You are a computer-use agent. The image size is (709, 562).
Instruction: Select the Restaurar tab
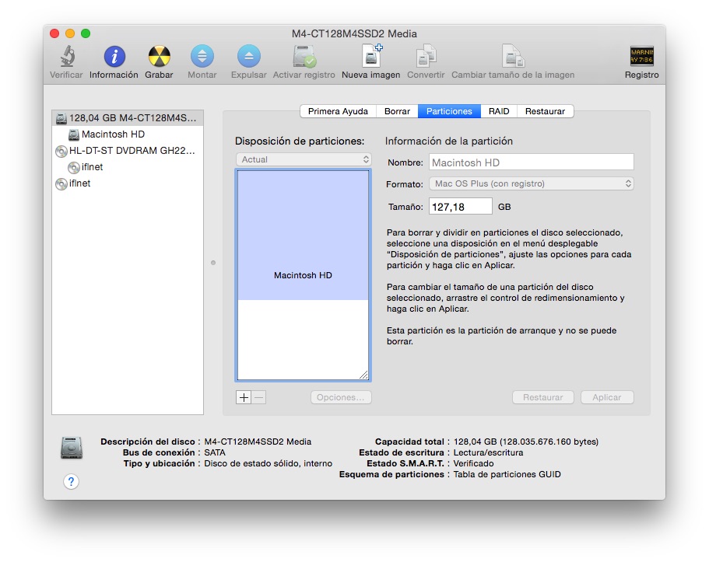[545, 111]
